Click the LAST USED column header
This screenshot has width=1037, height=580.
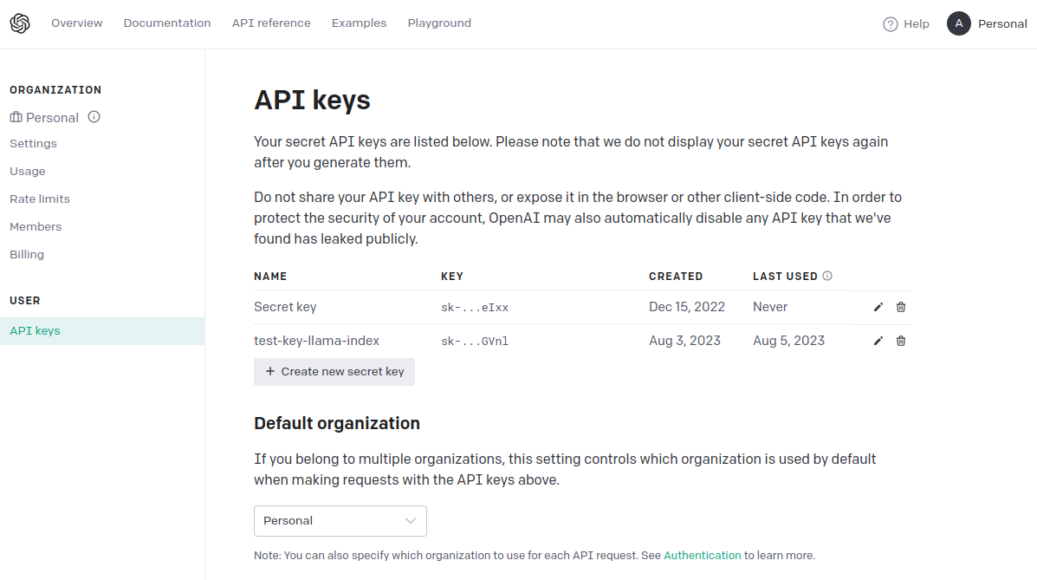click(785, 276)
